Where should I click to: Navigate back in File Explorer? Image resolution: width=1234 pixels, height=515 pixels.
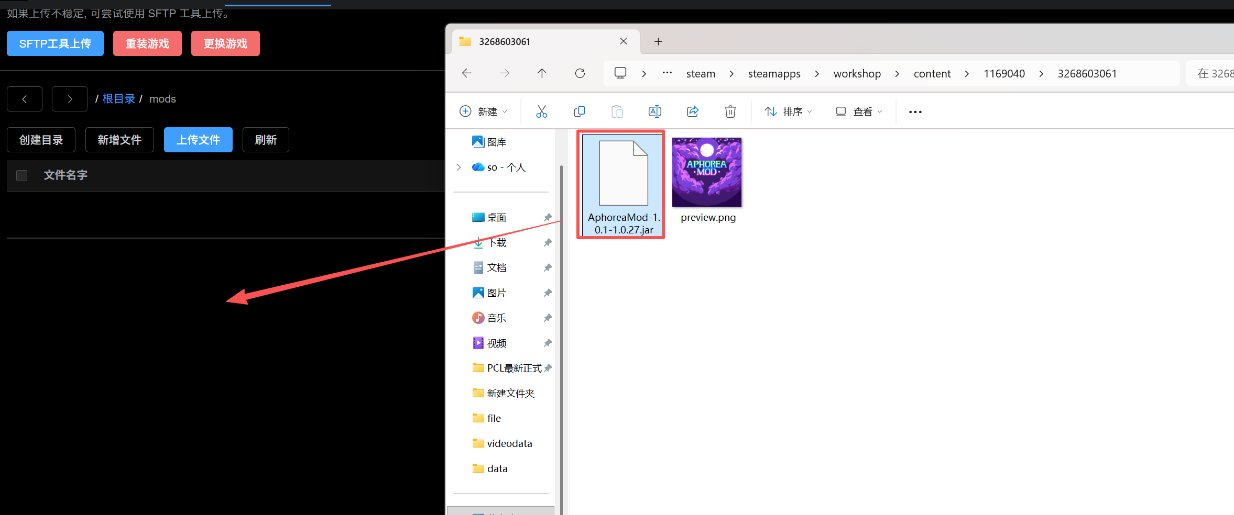tap(467, 73)
